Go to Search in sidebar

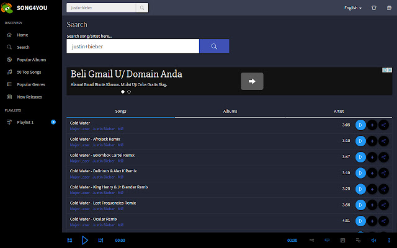point(23,47)
